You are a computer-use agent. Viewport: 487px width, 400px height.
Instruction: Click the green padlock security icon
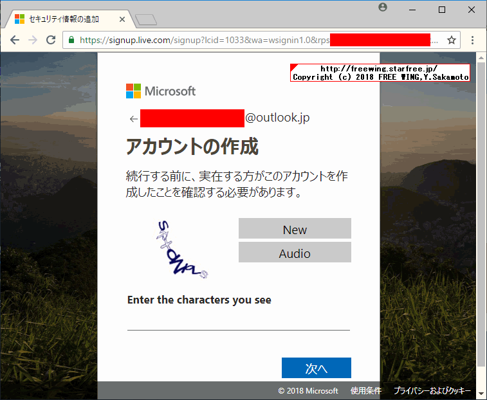click(x=71, y=40)
